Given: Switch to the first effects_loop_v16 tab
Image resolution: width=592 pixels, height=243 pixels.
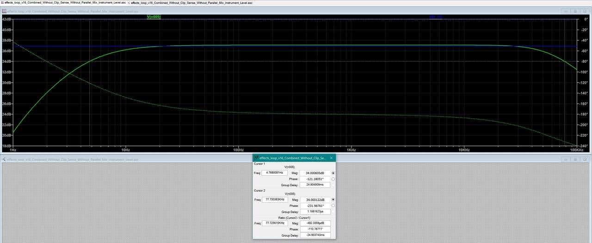Looking at the screenshot, I should point(65,3).
